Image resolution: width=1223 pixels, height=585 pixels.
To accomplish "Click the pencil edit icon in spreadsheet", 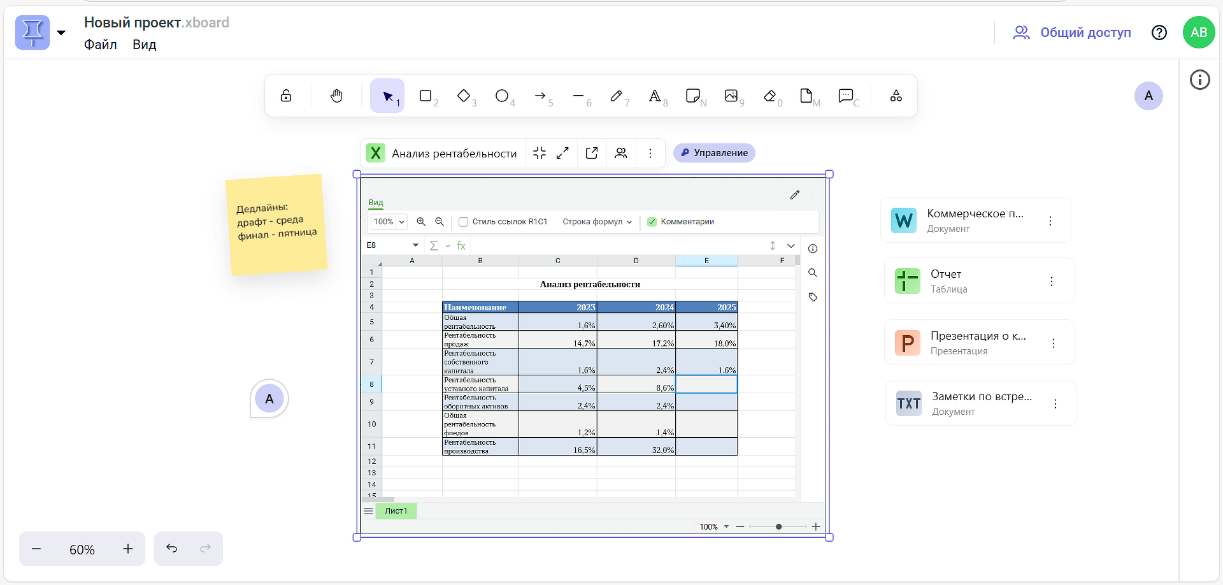I will (x=794, y=195).
